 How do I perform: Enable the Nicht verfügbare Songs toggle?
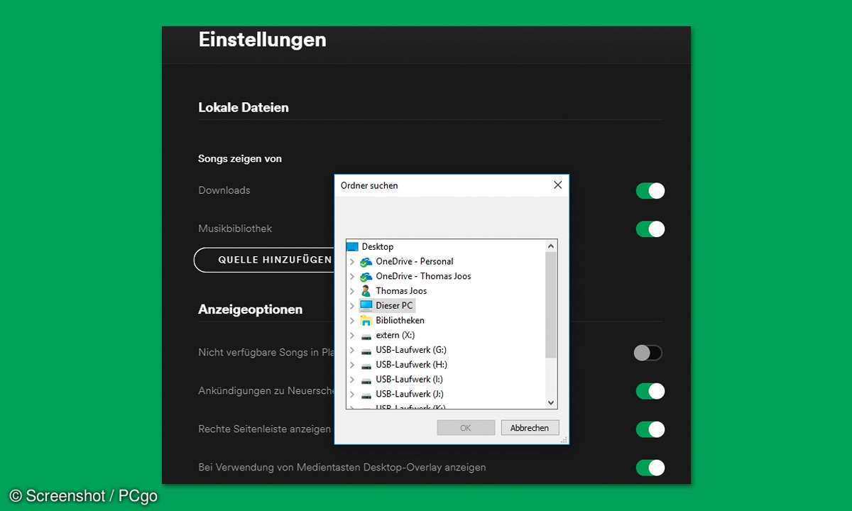point(648,353)
